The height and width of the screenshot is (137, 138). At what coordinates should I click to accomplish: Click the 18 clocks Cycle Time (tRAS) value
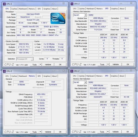pyautogui.click(x=41, y=108)
